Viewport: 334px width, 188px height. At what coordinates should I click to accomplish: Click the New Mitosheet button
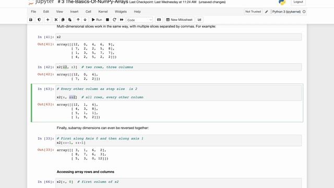coord(179,20)
